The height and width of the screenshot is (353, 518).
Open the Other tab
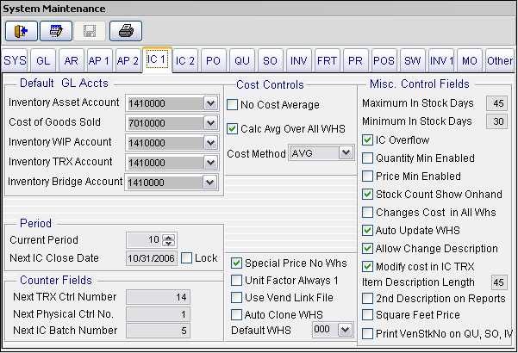pyautogui.click(x=500, y=61)
